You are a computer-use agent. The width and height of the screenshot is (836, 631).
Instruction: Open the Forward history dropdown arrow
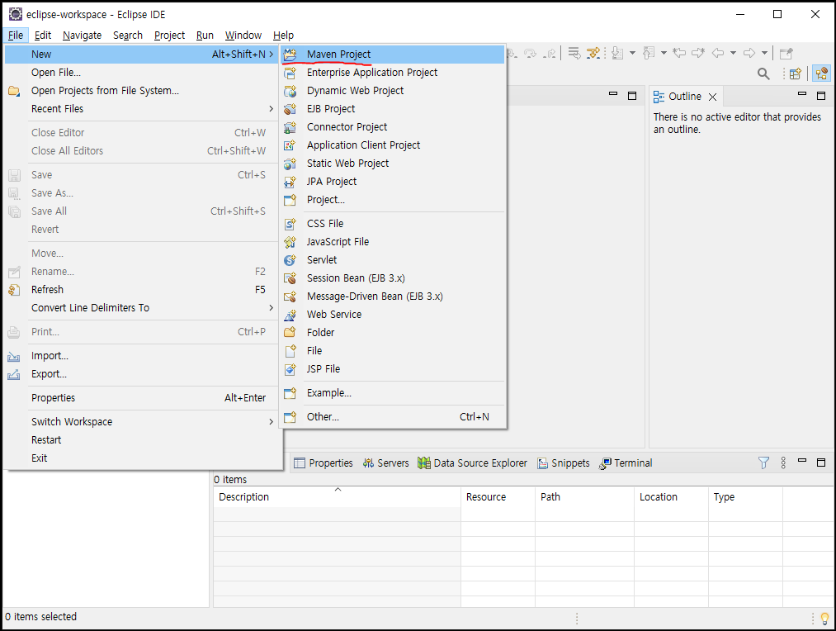tap(764, 53)
